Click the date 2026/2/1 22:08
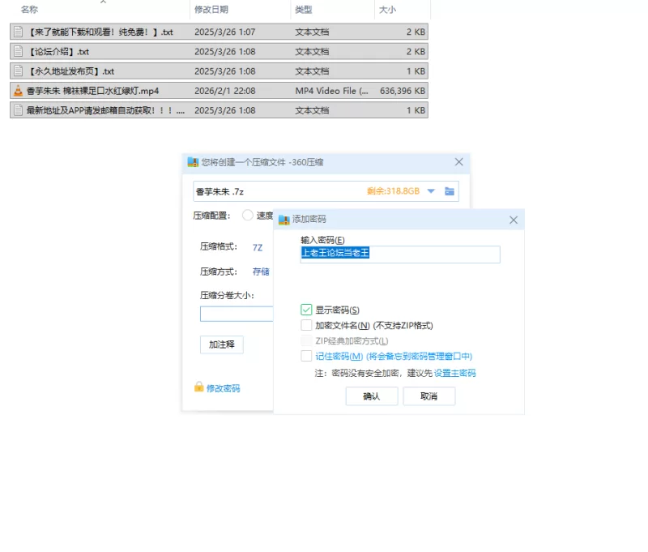Image resolution: width=648 pixels, height=552 pixels. [225, 91]
